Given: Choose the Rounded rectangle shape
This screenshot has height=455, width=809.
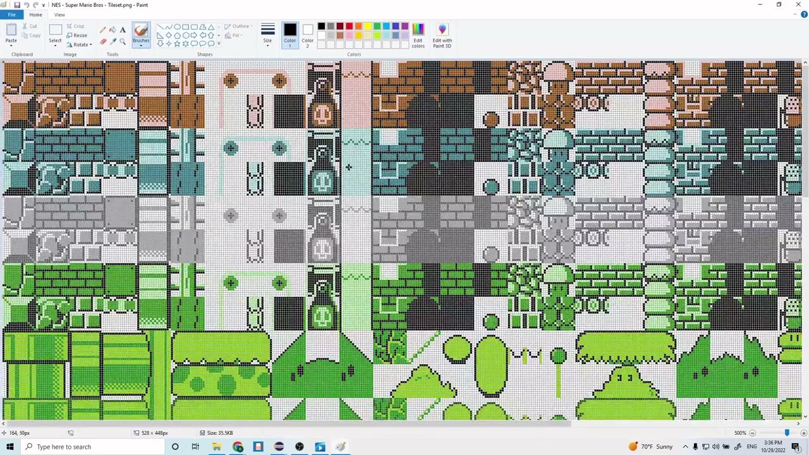Looking at the screenshot, I should pos(194,27).
